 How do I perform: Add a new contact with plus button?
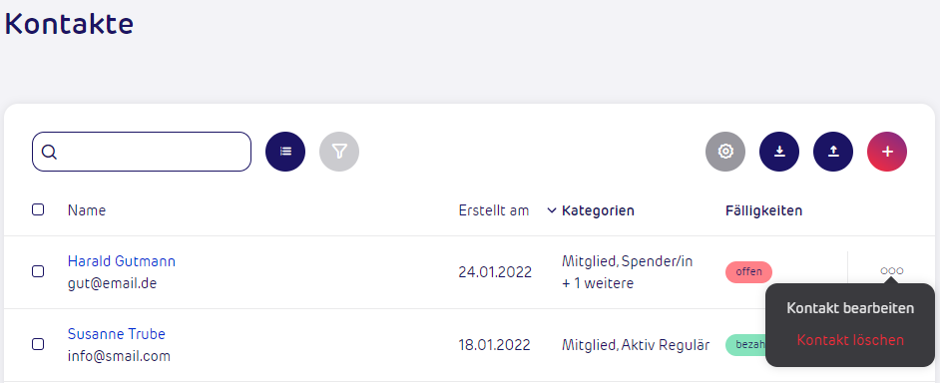887,152
